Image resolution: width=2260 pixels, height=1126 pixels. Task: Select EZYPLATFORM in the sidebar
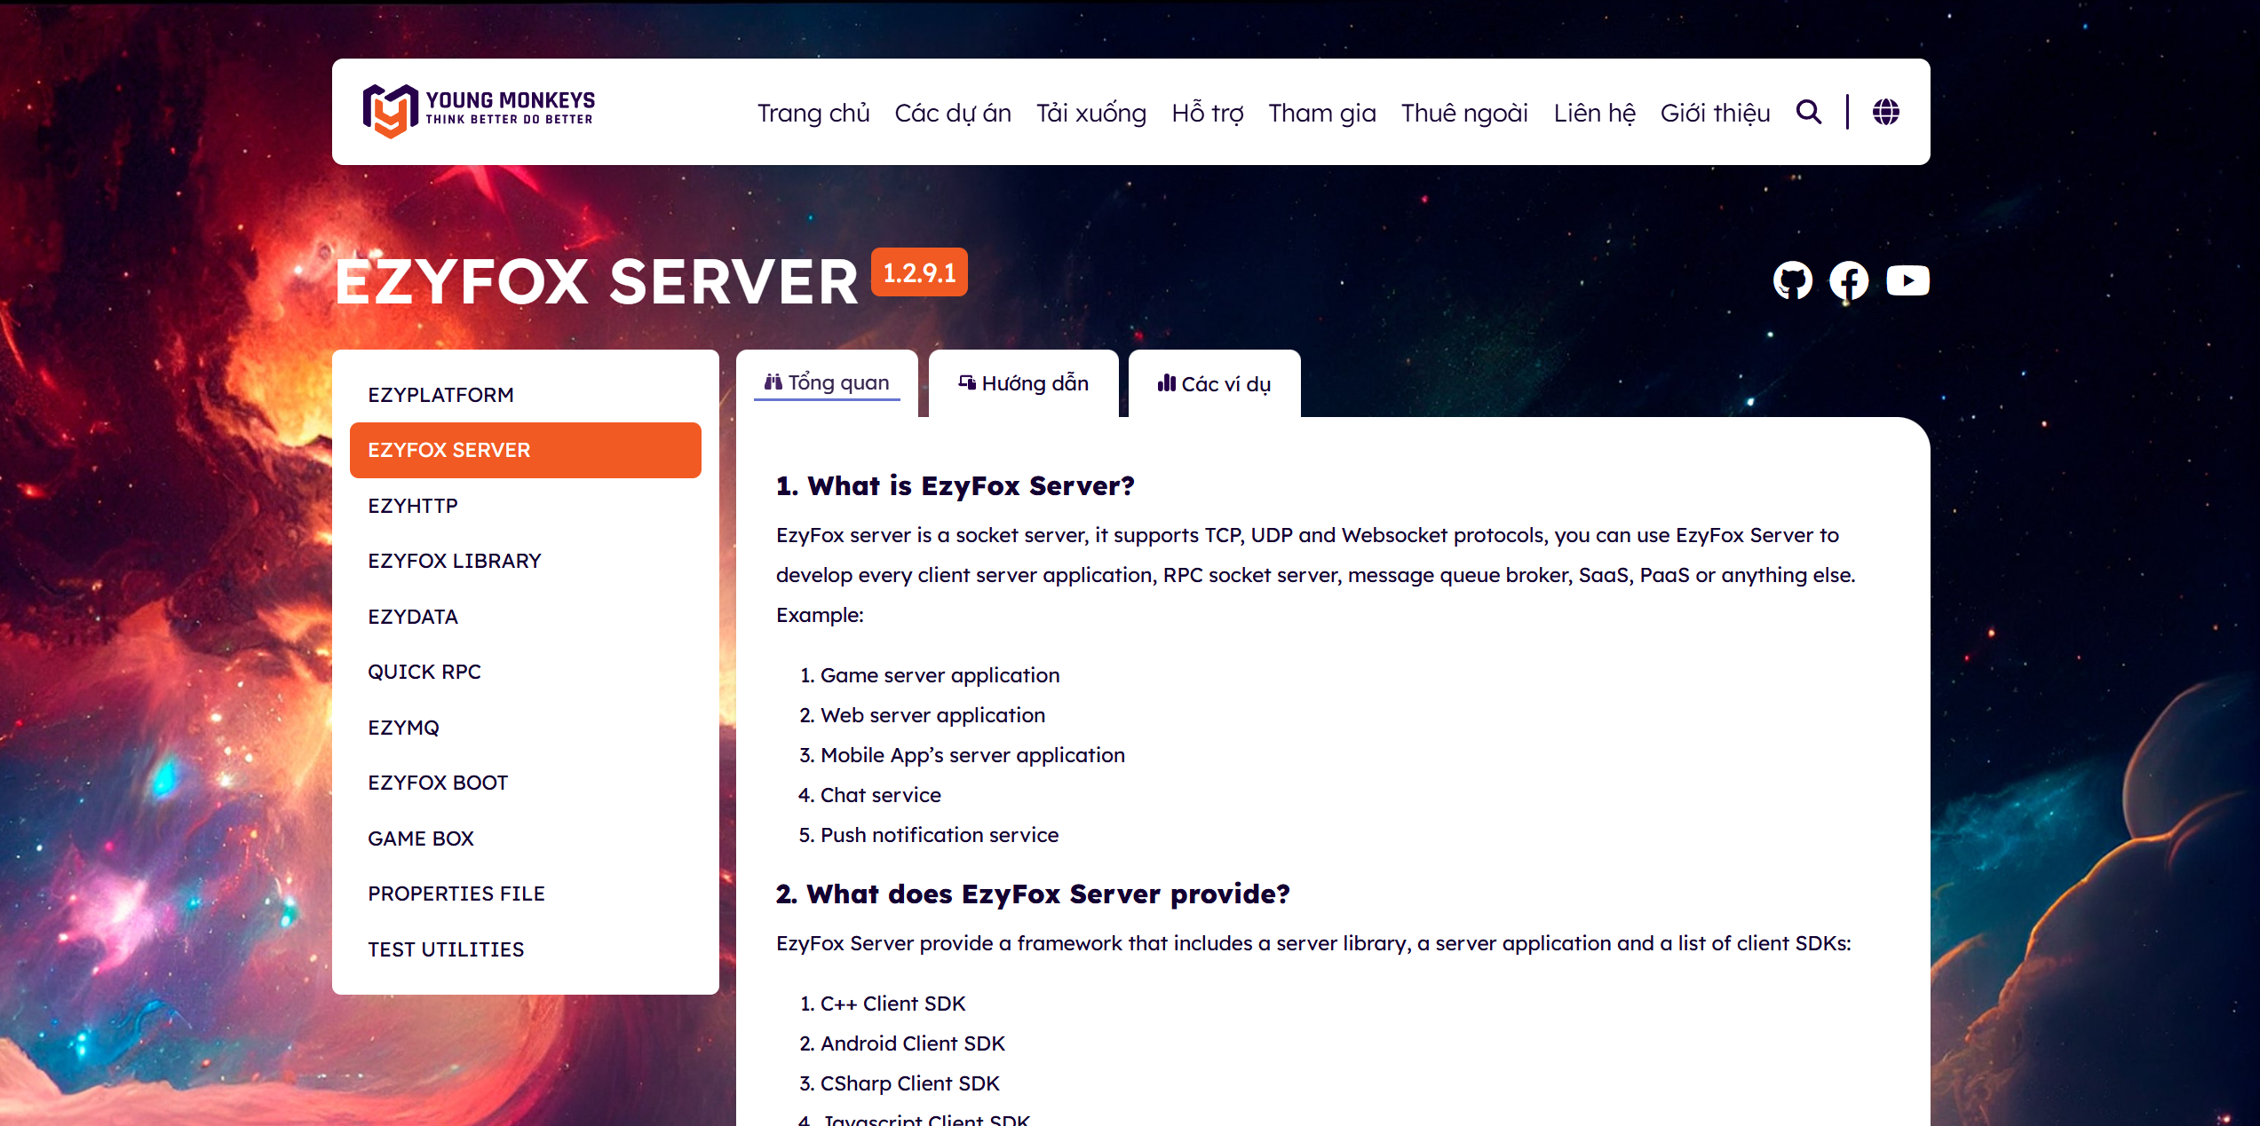pyautogui.click(x=440, y=395)
